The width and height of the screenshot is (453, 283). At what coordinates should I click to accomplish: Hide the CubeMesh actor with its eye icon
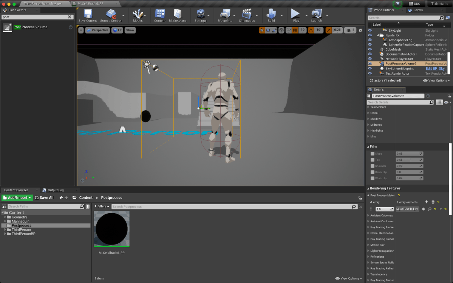point(370,49)
